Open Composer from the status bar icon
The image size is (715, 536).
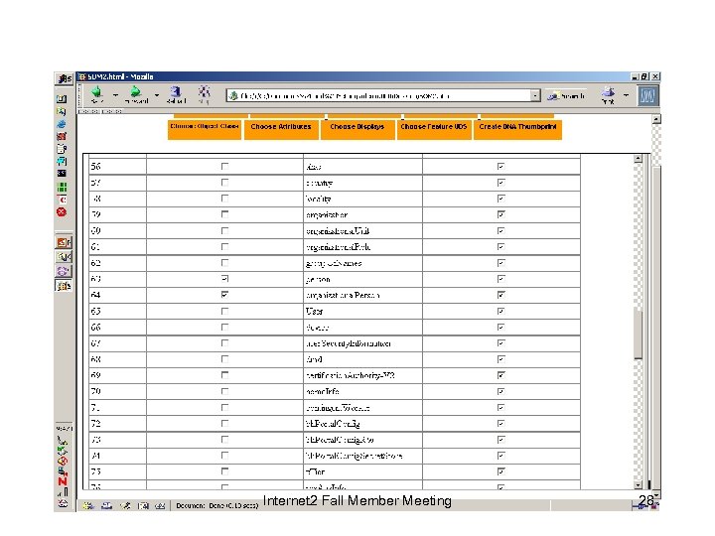pos(125,505)
